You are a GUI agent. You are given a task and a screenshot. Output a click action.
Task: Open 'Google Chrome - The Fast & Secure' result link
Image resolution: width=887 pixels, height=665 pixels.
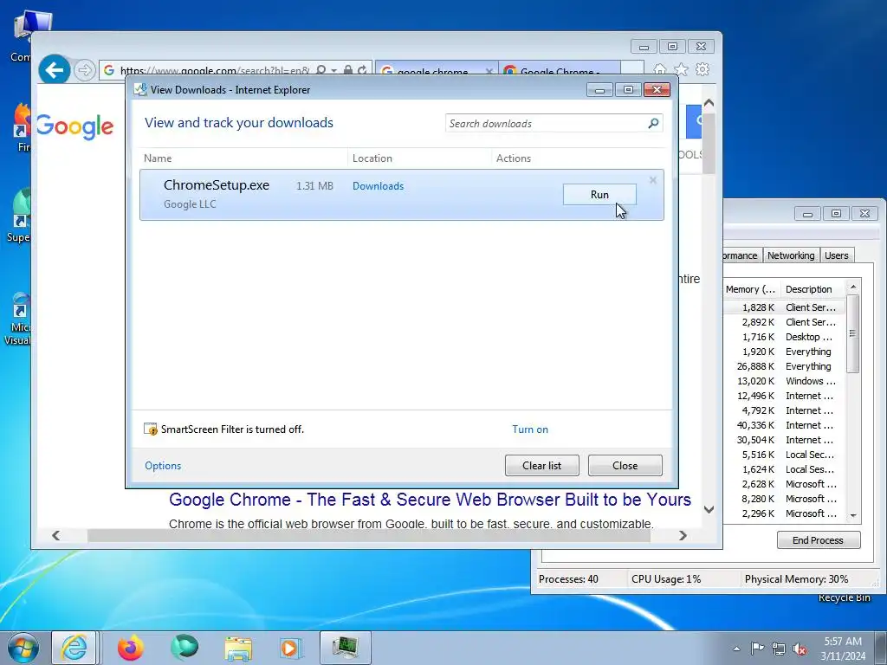430,500
